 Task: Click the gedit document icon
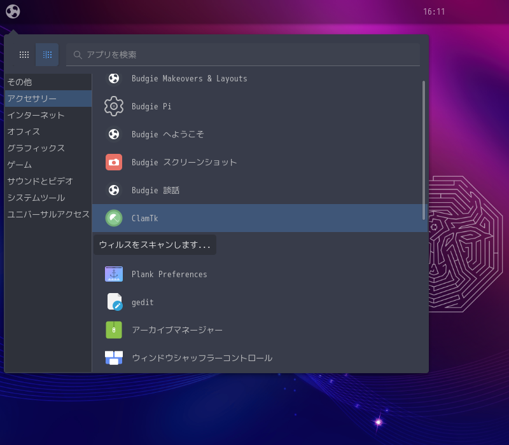tap(115, 302)
